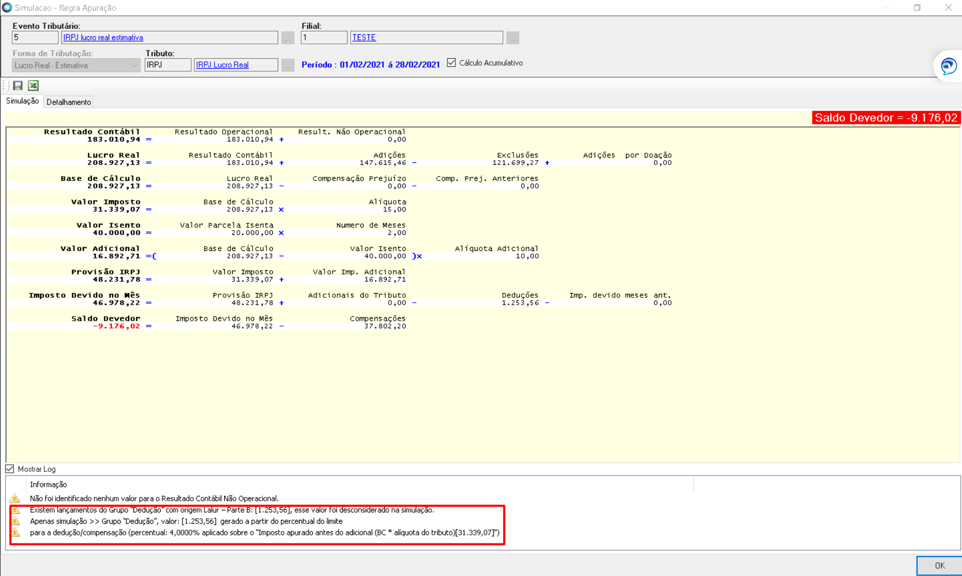962x576 pixels.
Task: Click the Numero de Meses value 2,00
Action: (397, 233)
